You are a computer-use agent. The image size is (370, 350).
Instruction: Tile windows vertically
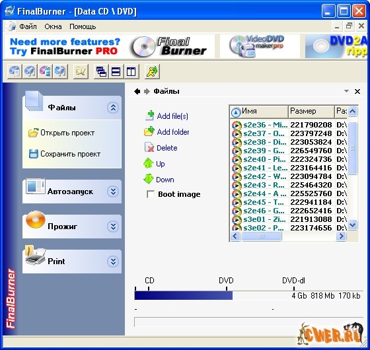(131, 71)
